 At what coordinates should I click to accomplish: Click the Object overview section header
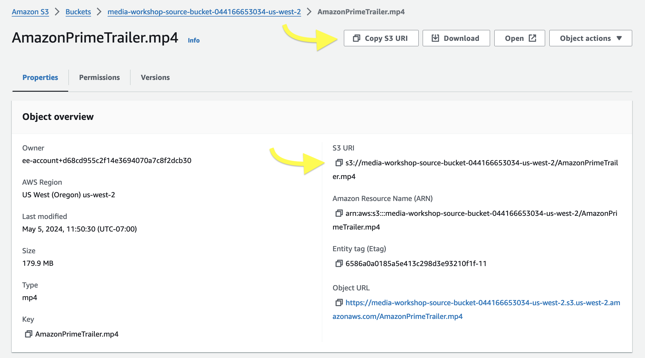(58, 117)
